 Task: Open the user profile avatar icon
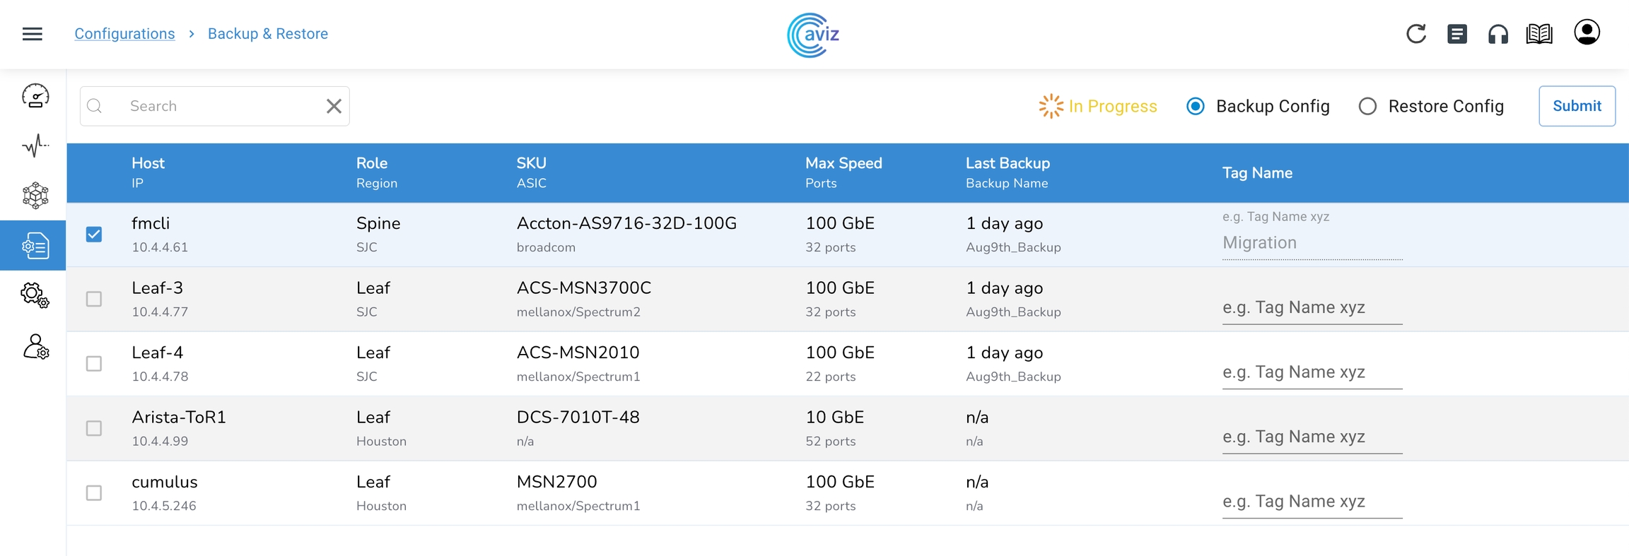click(1587, 32)
